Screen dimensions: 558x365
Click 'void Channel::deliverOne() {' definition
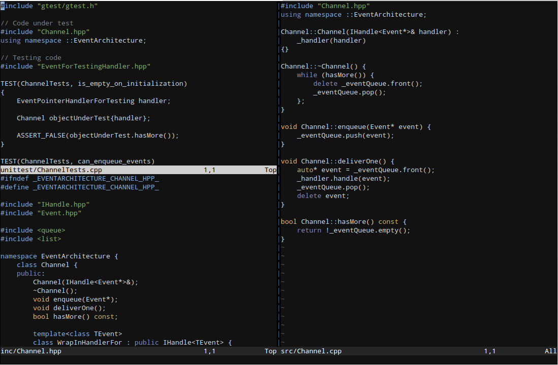pos(337,161)
